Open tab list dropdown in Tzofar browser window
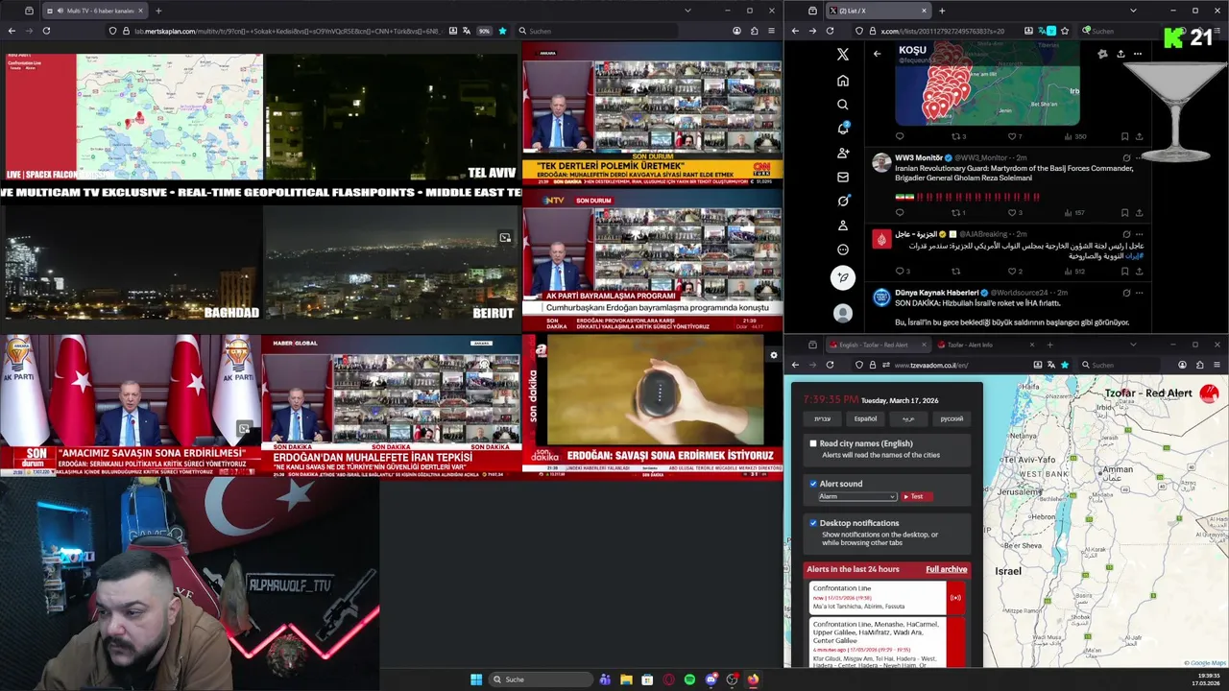The image size is (1229, 691). [1133, 345]
